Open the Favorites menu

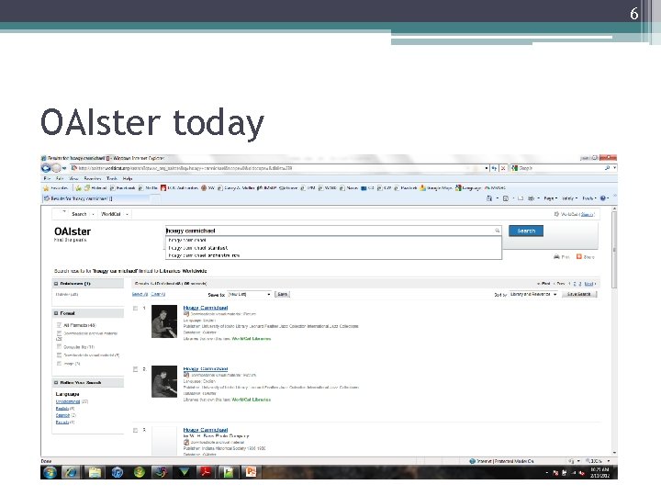[x=93, y=179]
